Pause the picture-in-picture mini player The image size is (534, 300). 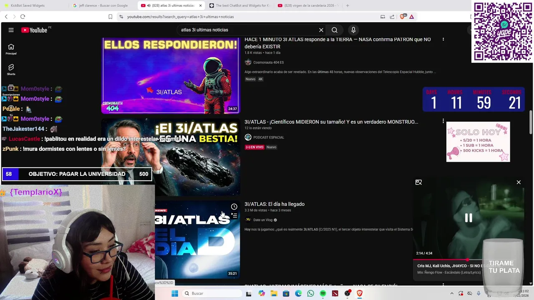[469, 218]
